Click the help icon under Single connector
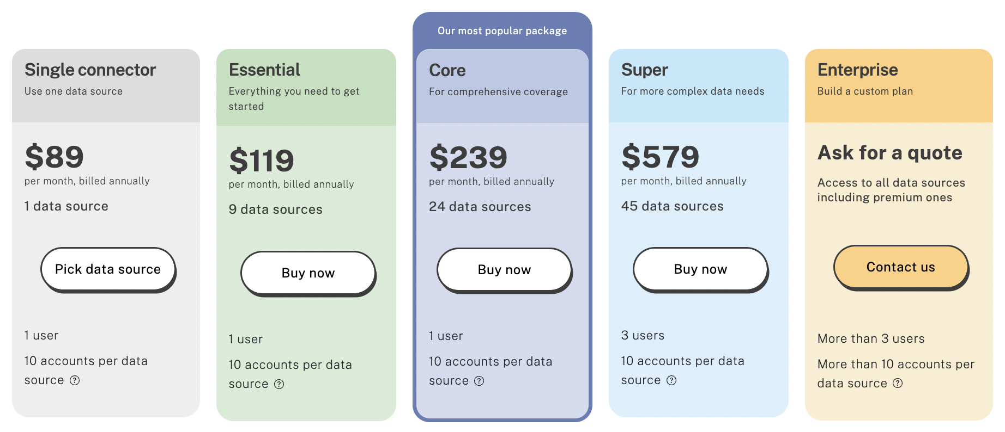Viewport: 1005px width, 432px height. 75,380
